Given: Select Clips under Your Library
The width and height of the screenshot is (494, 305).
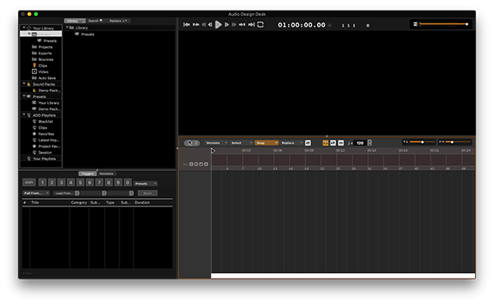Looking at the screenshot, I should click(x=43, y=66).
